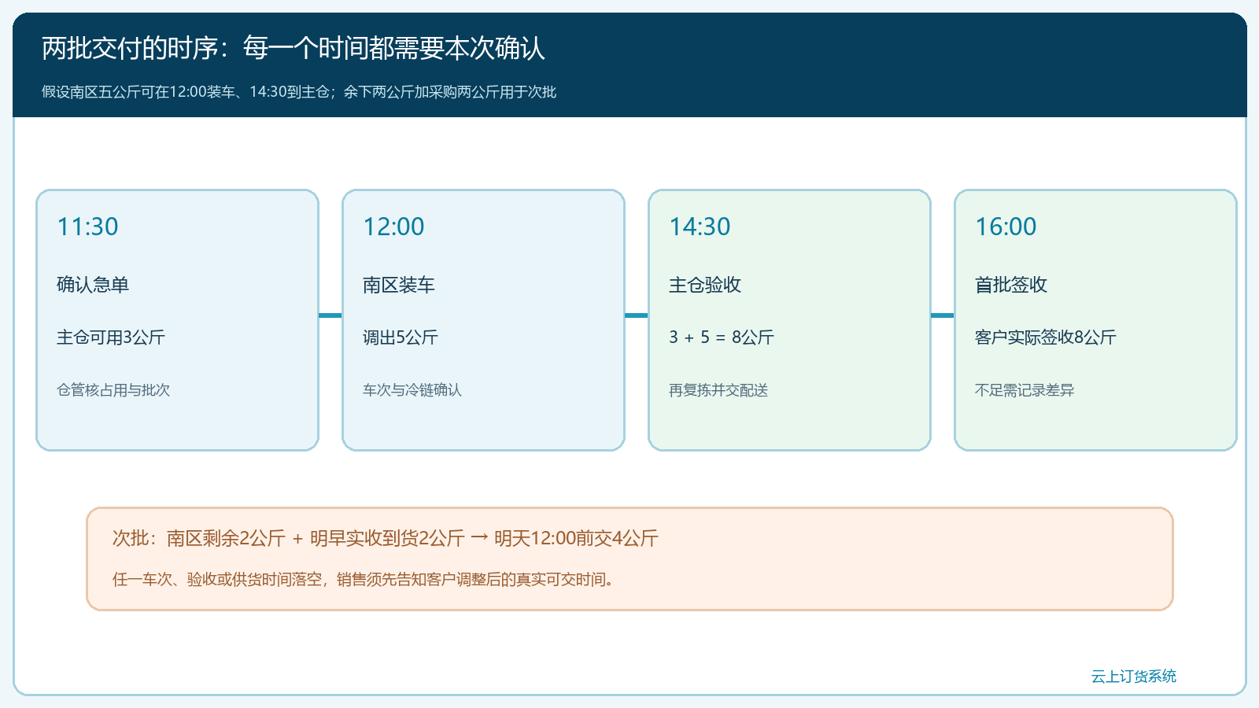The height and width of the screenshot is (708, 1259).
Task: Click the warning sentence starting 任一车次
Action: click(x=364, y=580)
